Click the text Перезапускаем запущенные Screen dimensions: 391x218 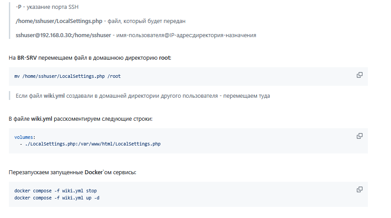pyautogui.click(x=46, y=172)
